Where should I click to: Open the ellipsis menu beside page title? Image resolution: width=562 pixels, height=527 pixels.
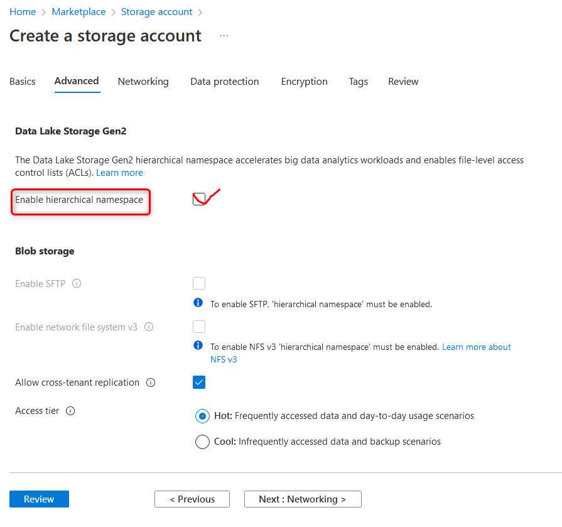(224, 36)
